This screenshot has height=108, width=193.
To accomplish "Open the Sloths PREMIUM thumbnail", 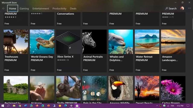I will [68, 88].
